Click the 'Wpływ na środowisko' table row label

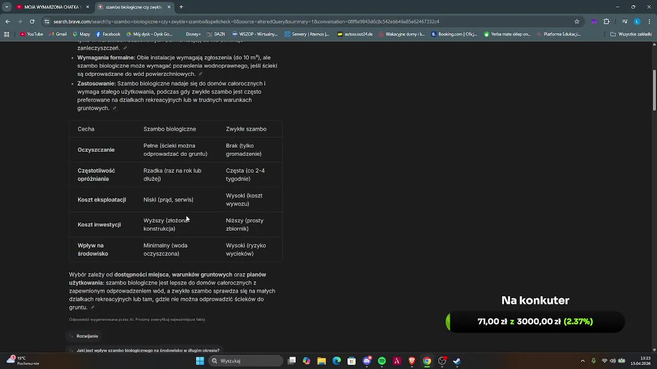[92, 250]
